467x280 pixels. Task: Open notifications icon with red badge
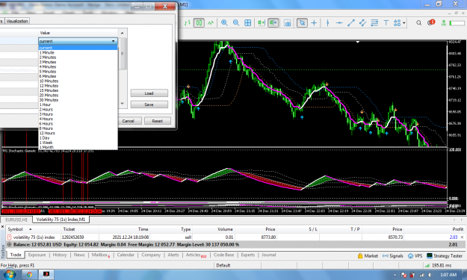point(430,22)
